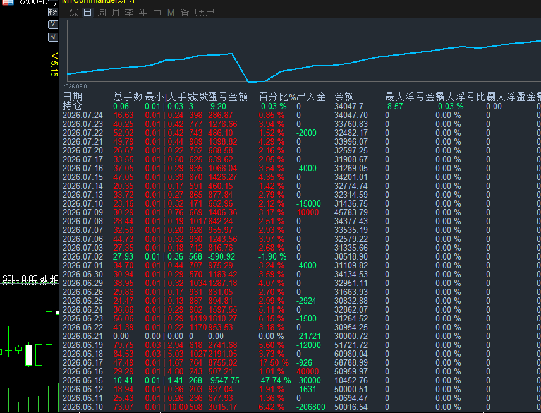Click the 2026.06.01 chart date label

[x=76, y=86]
